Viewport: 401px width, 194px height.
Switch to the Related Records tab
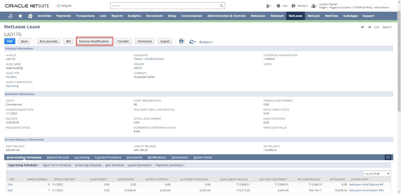[58, 157]
